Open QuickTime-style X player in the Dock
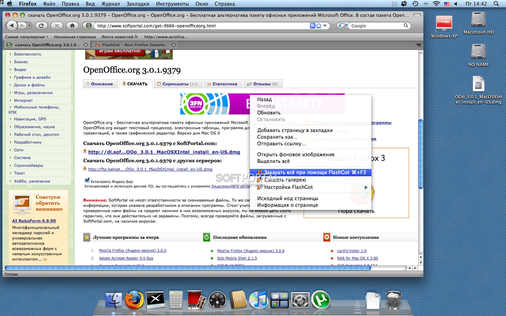Screen dimensions: 506x316 [x=155, y=301]
